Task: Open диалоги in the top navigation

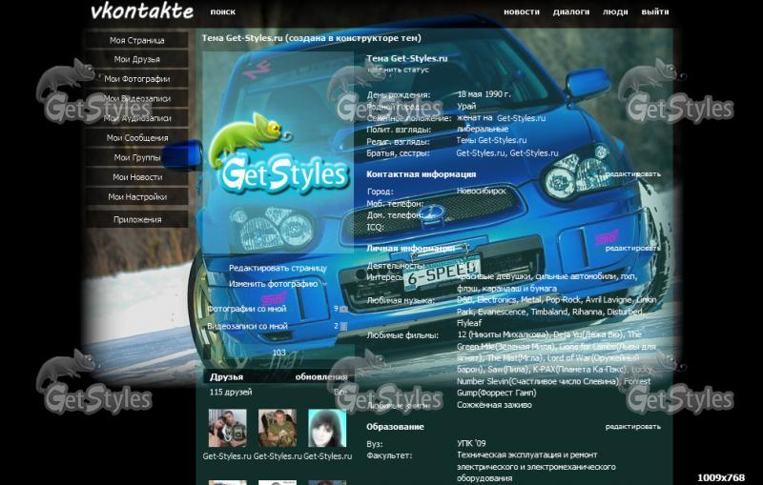Action: pos(571,11)
